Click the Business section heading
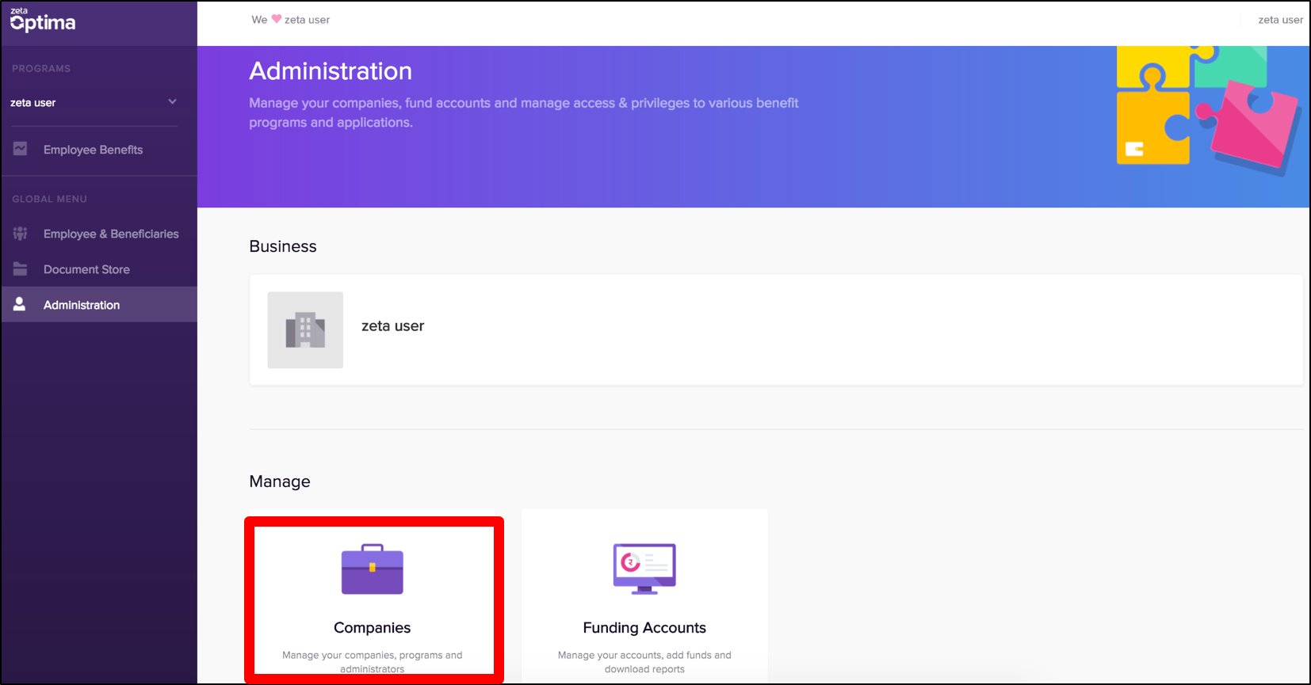1311x685 pixels. (283, 246)
